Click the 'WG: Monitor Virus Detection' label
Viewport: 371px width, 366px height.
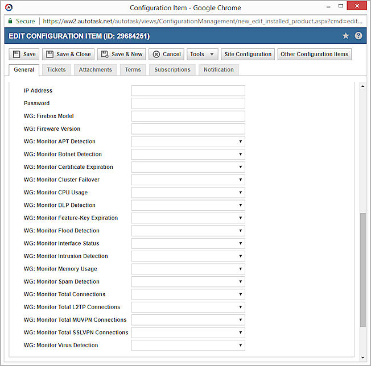[61, 346]
